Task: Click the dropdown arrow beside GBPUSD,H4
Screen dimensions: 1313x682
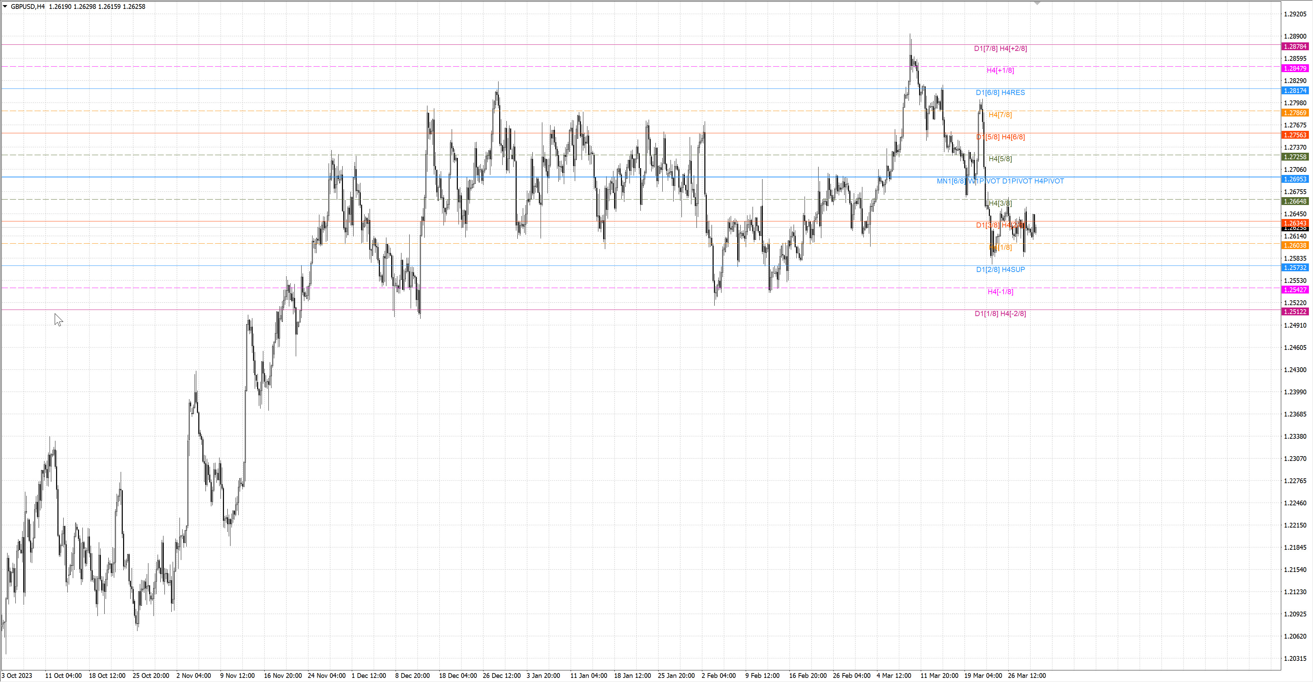Action: click(5, 6)
